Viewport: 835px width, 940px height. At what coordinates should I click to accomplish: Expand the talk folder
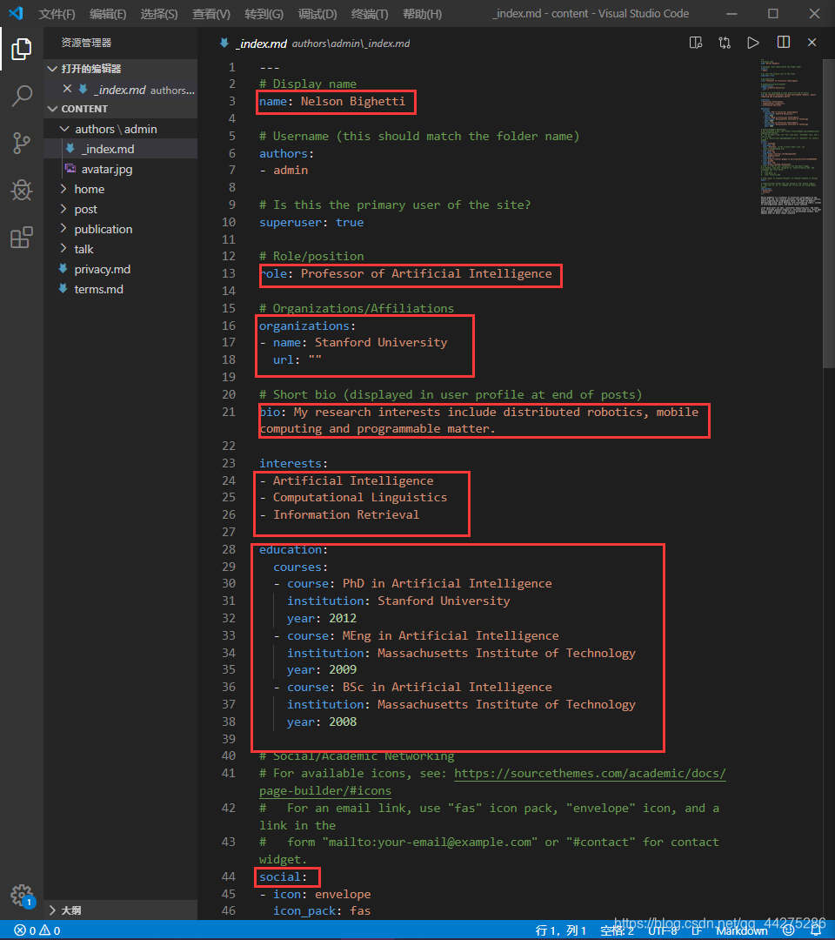pyautogui.click(x=63, y=248)
